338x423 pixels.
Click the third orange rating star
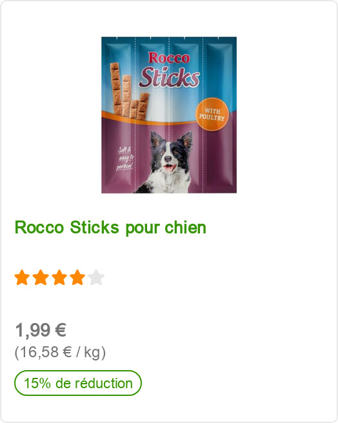pos(59,277)
